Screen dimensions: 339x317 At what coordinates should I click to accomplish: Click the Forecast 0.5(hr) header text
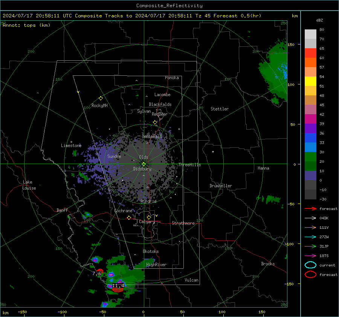[237, 16]
